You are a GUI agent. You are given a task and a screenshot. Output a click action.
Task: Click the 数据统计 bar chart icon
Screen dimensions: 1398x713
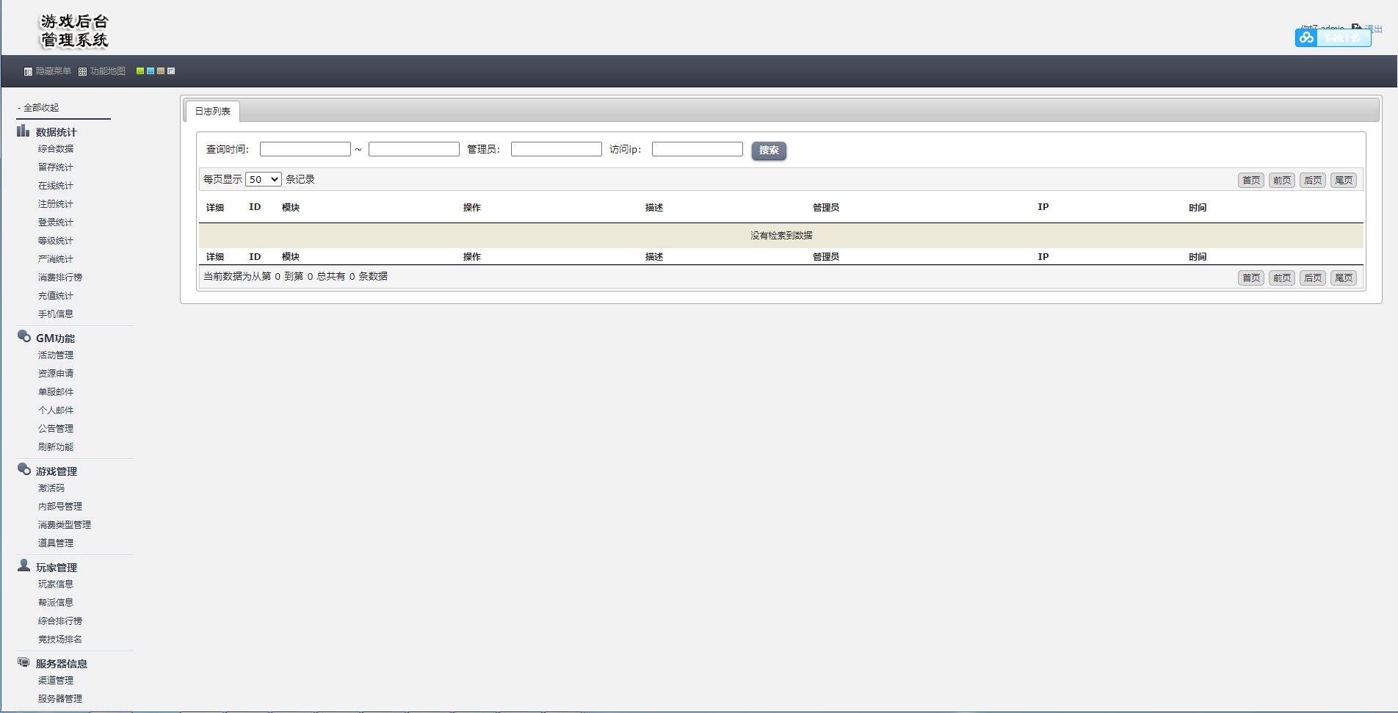tap(23, 131)
